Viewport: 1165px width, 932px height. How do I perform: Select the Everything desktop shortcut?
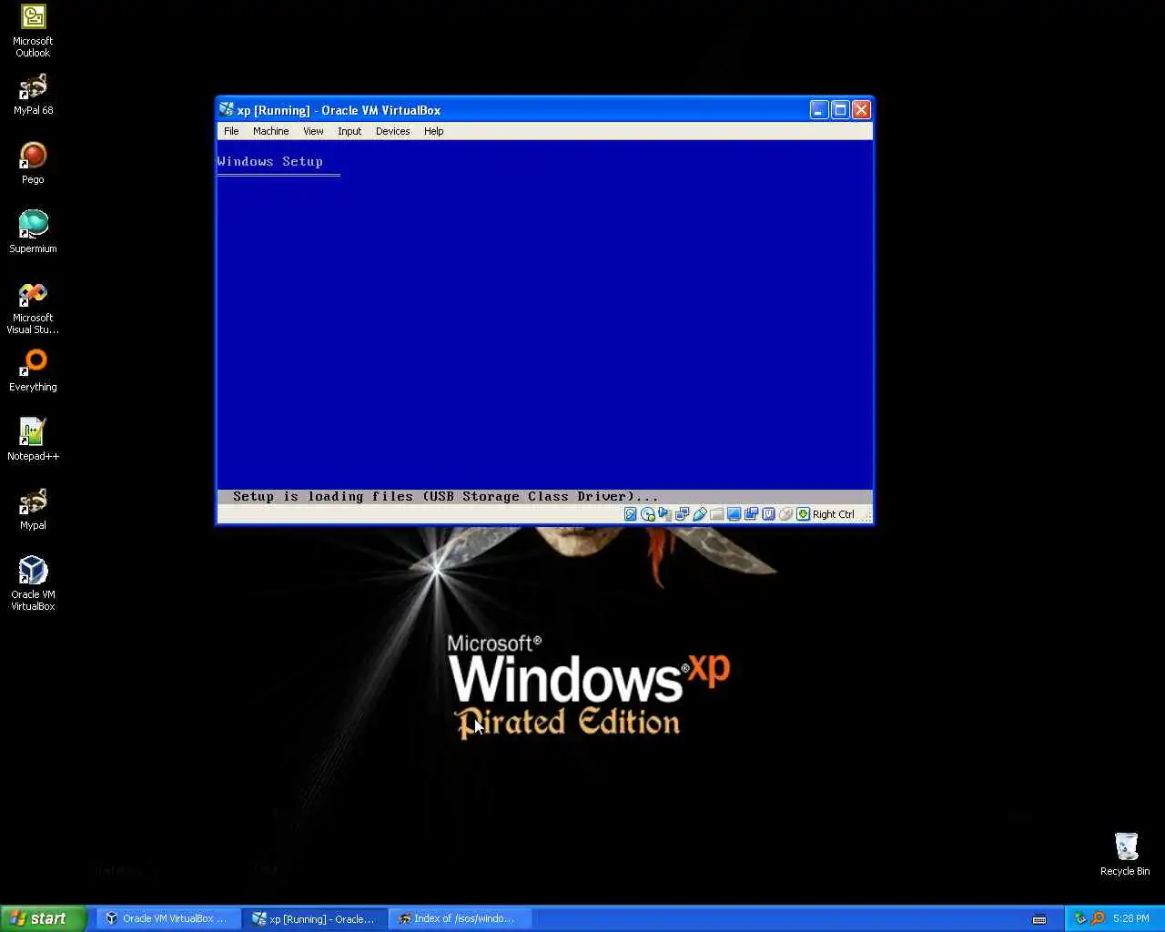(x=33, y=371)
